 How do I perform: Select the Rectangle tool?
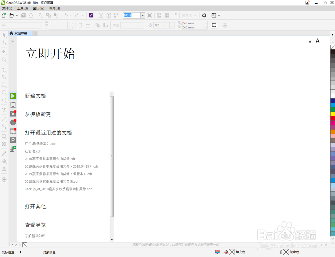coord(4,85)
